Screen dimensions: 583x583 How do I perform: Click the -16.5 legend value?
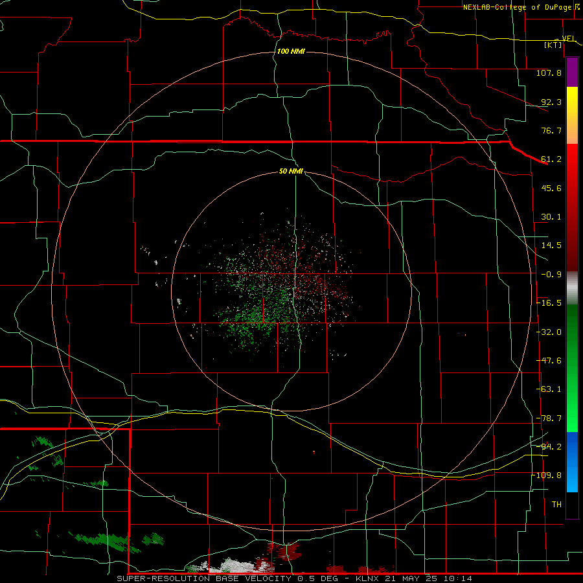[549, 303]
